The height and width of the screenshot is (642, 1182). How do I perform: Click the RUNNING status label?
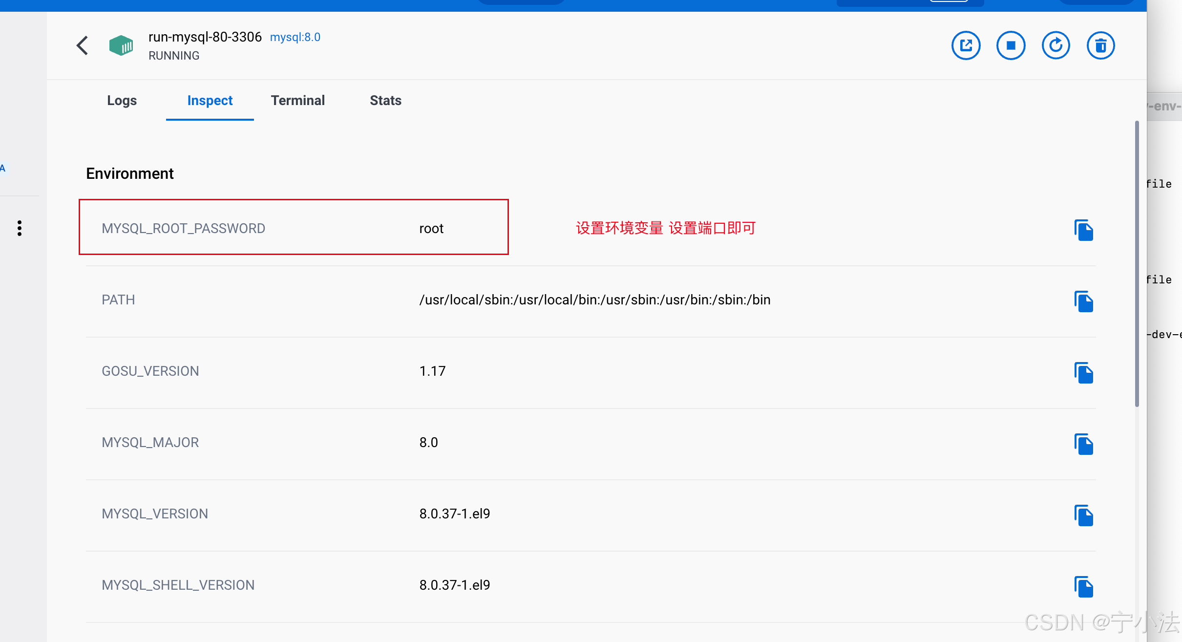(x=173, y=55)
